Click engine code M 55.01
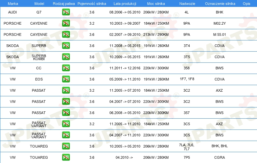The width and height of the screenshot is (257, 163). (x=220, y=35)
